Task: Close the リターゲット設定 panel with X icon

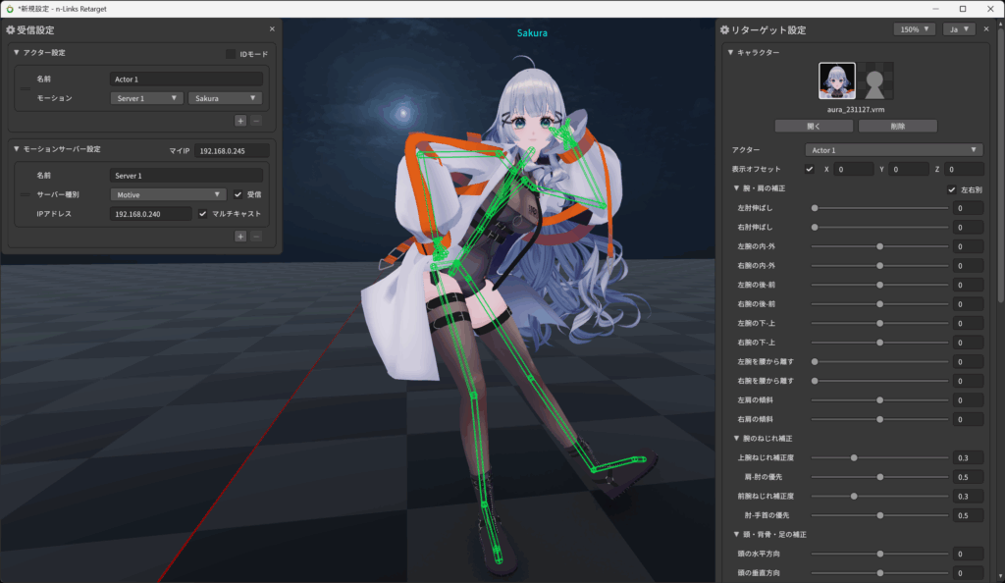Action: pos(986,29)
